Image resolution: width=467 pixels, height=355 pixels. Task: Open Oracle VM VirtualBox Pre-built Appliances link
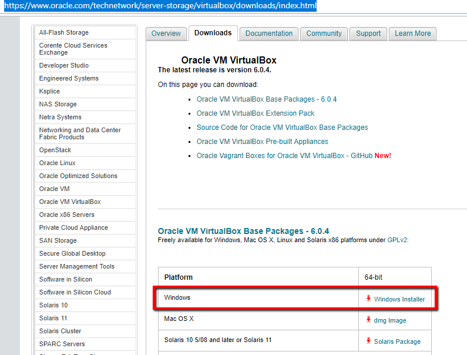263,142
